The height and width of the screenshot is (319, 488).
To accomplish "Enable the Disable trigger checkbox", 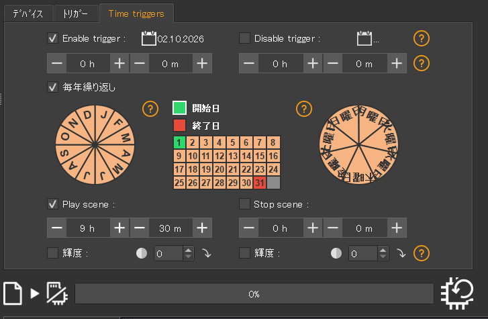I will [x=245, y=39].
